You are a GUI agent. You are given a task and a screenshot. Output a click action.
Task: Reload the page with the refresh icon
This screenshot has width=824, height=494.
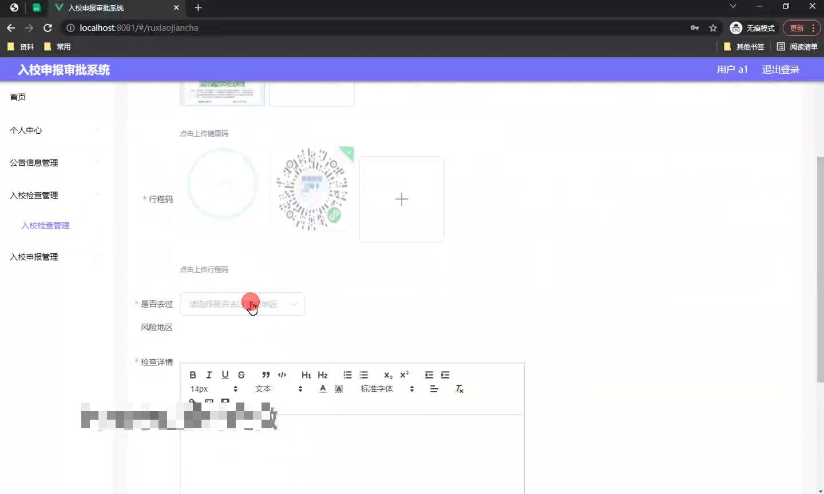pos(47,28)
